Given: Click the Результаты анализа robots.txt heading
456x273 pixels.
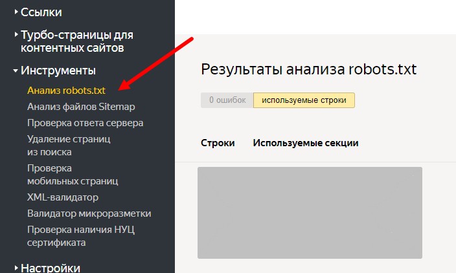Looking at the screenshot, I should pyautogui.click(x=308, y=70).
